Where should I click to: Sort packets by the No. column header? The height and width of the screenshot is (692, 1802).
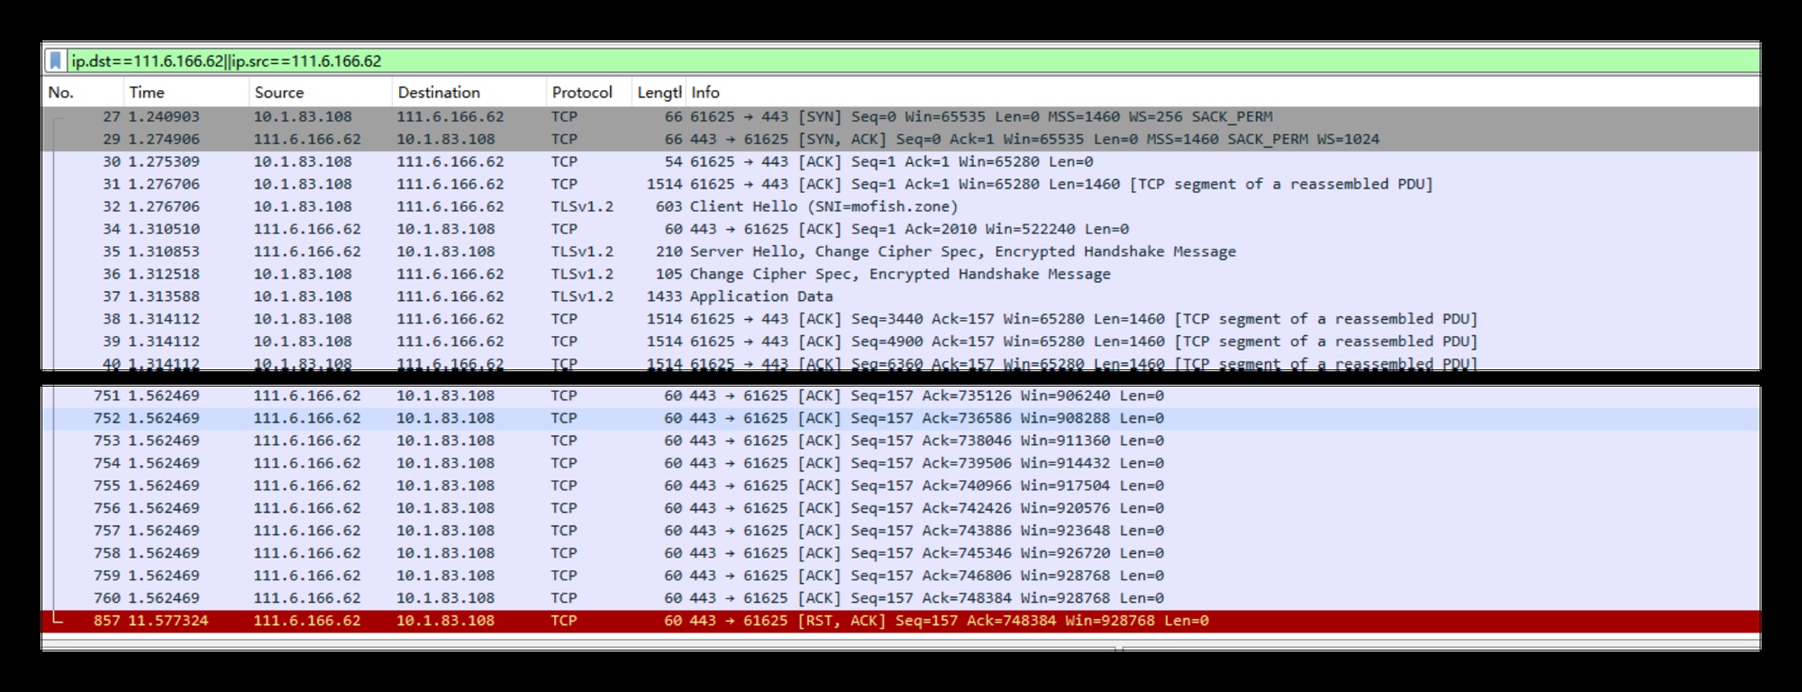61,92
